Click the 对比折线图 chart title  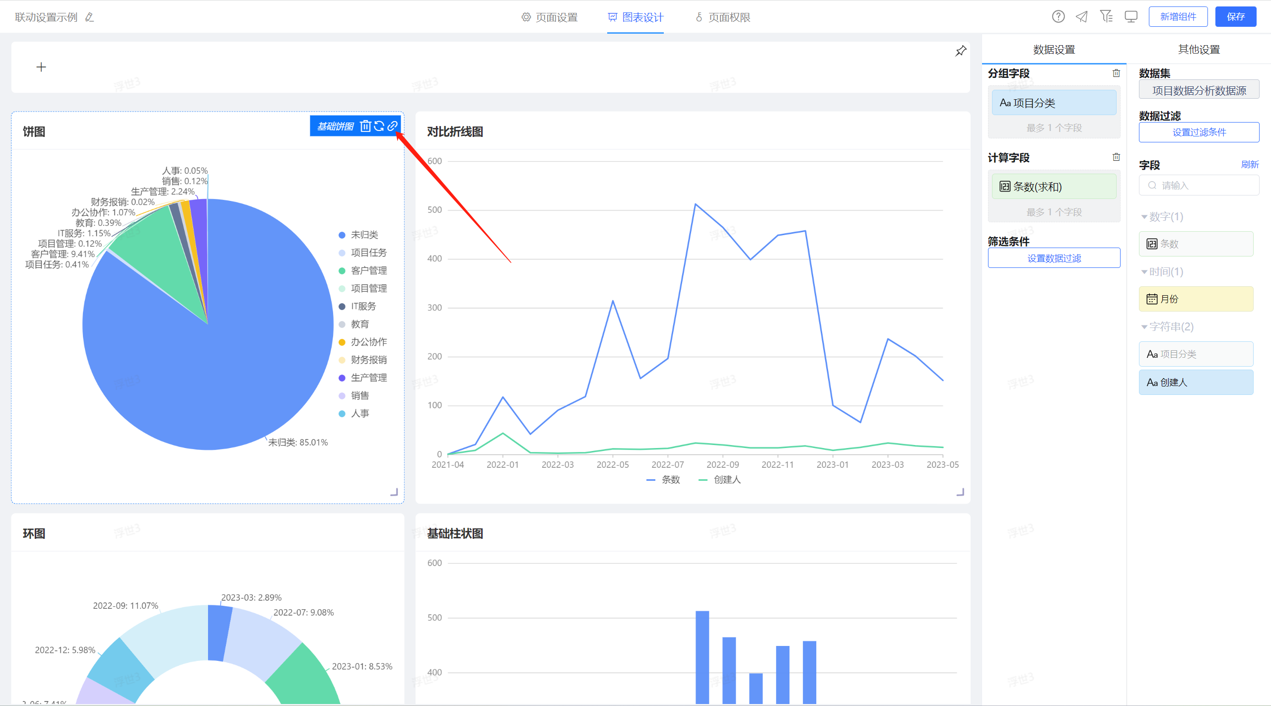tap(455, 132)
